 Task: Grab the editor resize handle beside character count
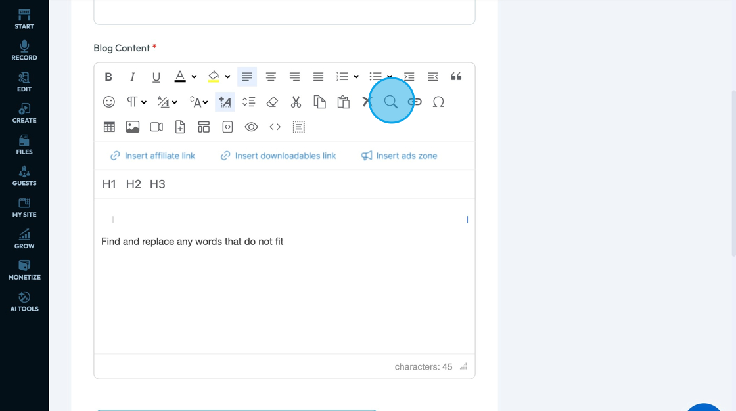click(x=463, y=366)
